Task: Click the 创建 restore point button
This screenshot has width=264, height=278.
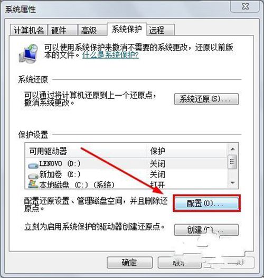Action: click(206, 230)
